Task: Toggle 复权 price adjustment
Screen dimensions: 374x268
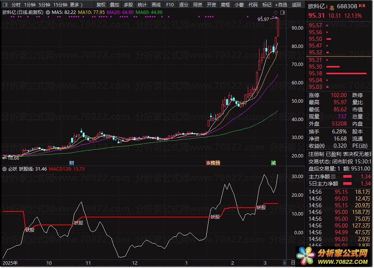Action: coord(101,5)
